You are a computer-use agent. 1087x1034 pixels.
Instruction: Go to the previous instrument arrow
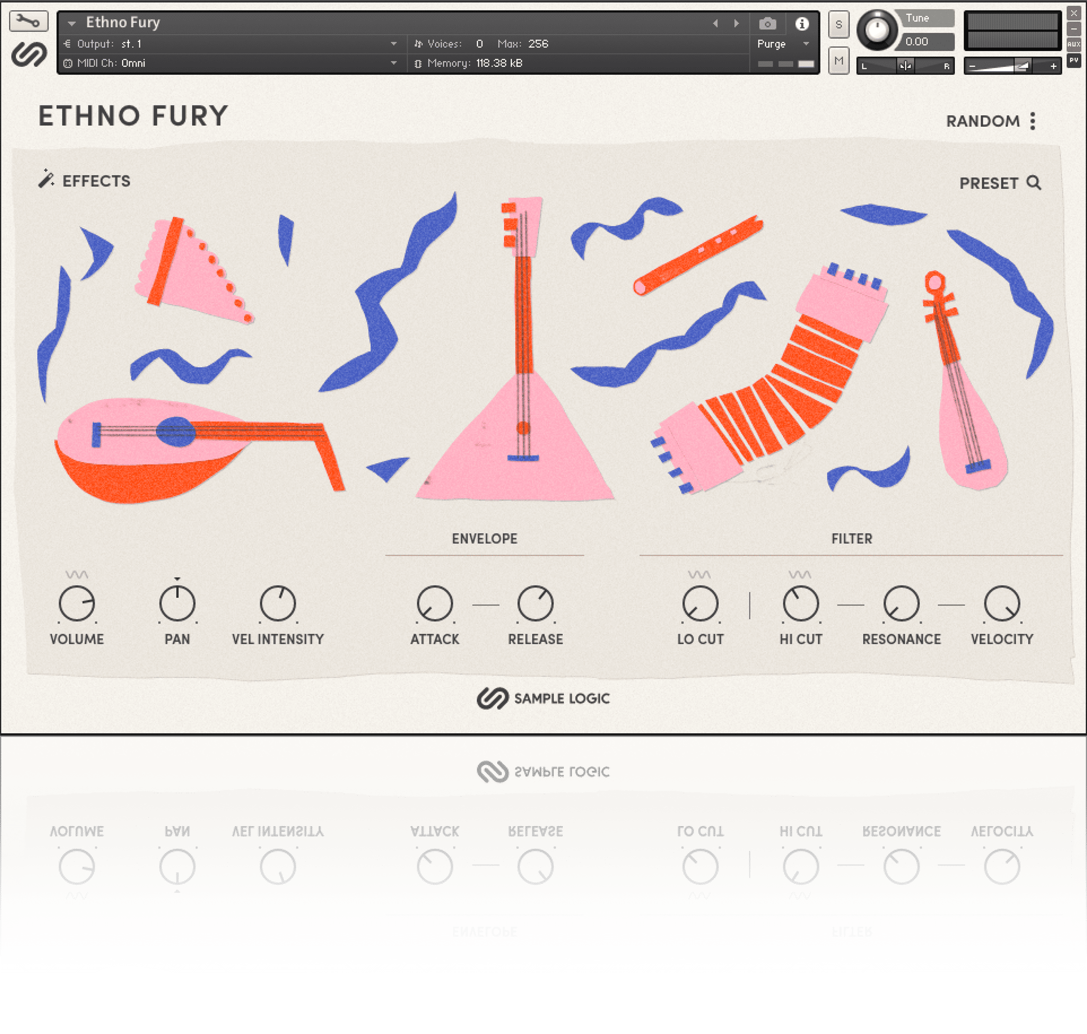[715, 23]
